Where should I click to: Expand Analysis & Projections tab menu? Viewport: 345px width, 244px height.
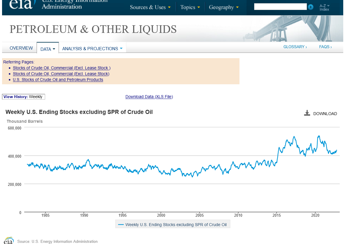point(92,49)
